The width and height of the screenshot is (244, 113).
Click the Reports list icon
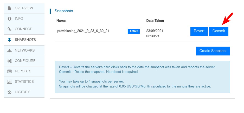tap(10, 71)
